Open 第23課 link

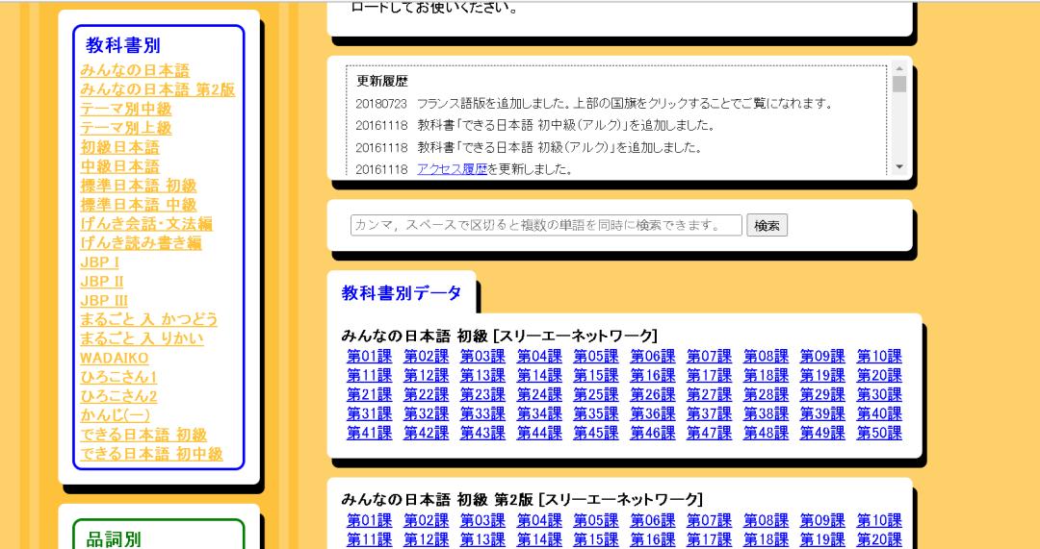(482, 395)
